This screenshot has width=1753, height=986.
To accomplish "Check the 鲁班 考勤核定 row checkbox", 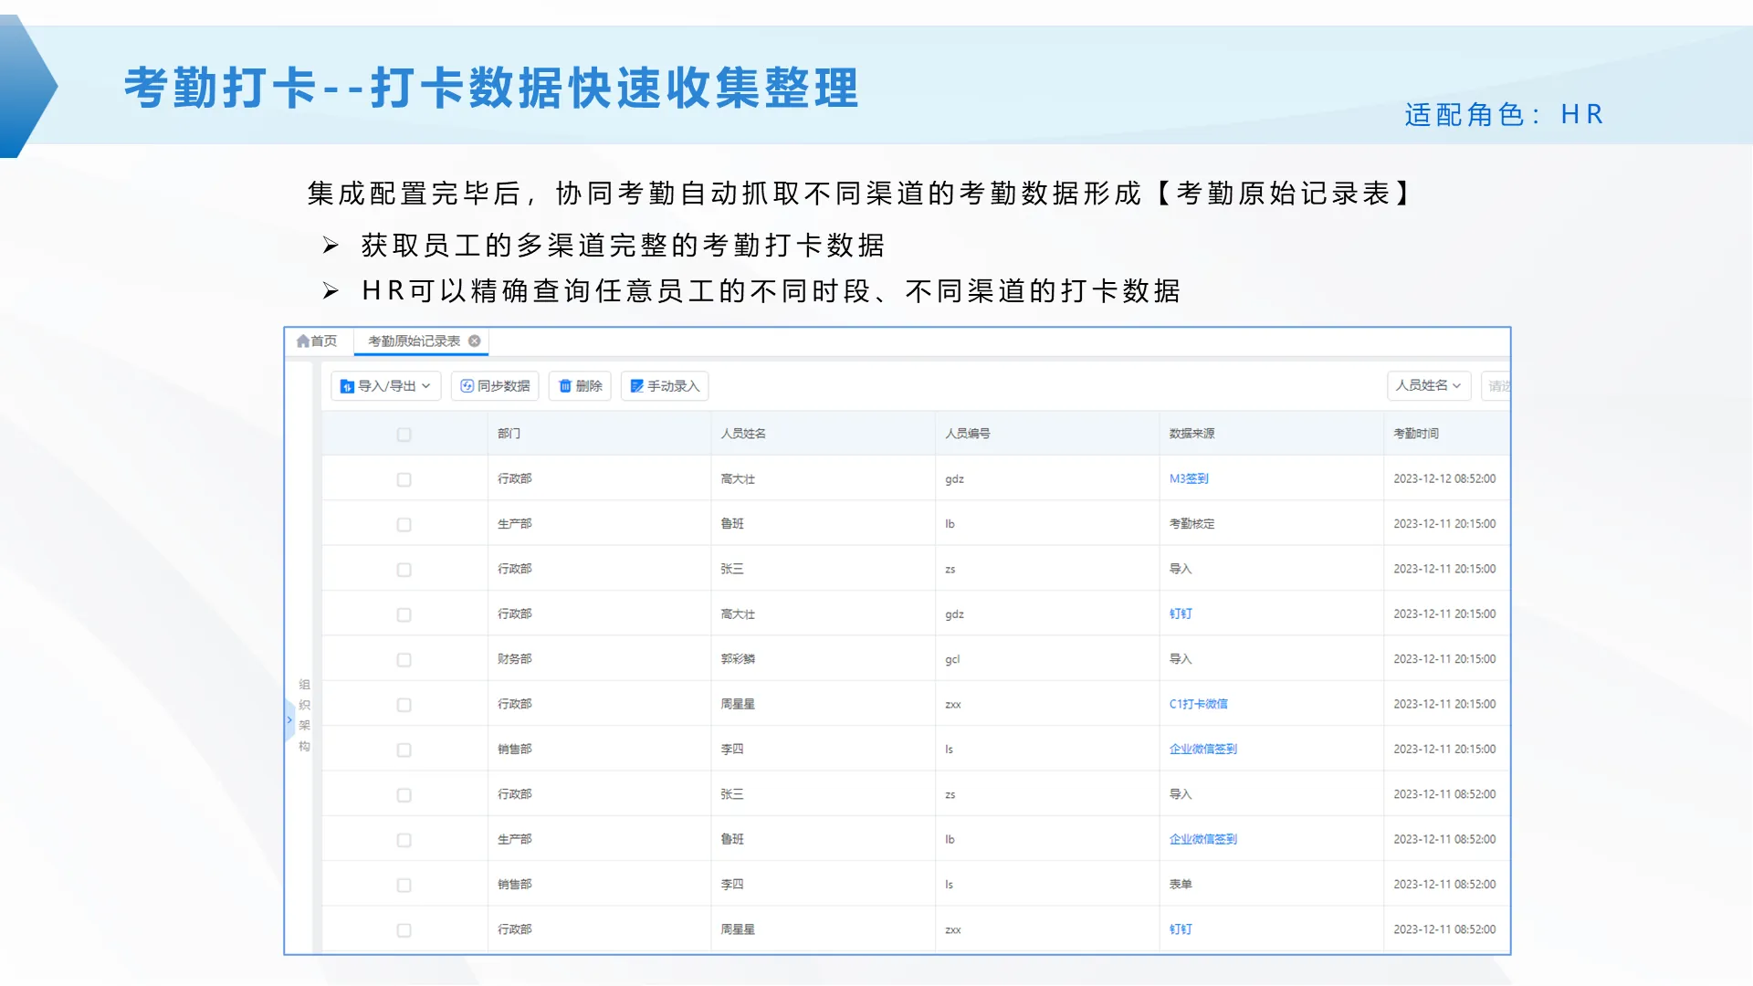I will (404, 525).
